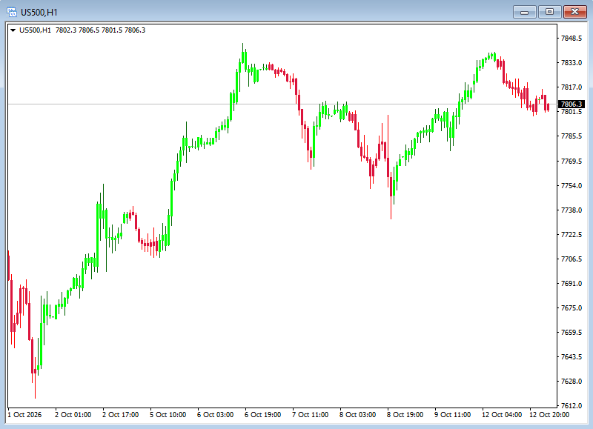Click the chart window icon in the title bar

(x=12, y=12)
